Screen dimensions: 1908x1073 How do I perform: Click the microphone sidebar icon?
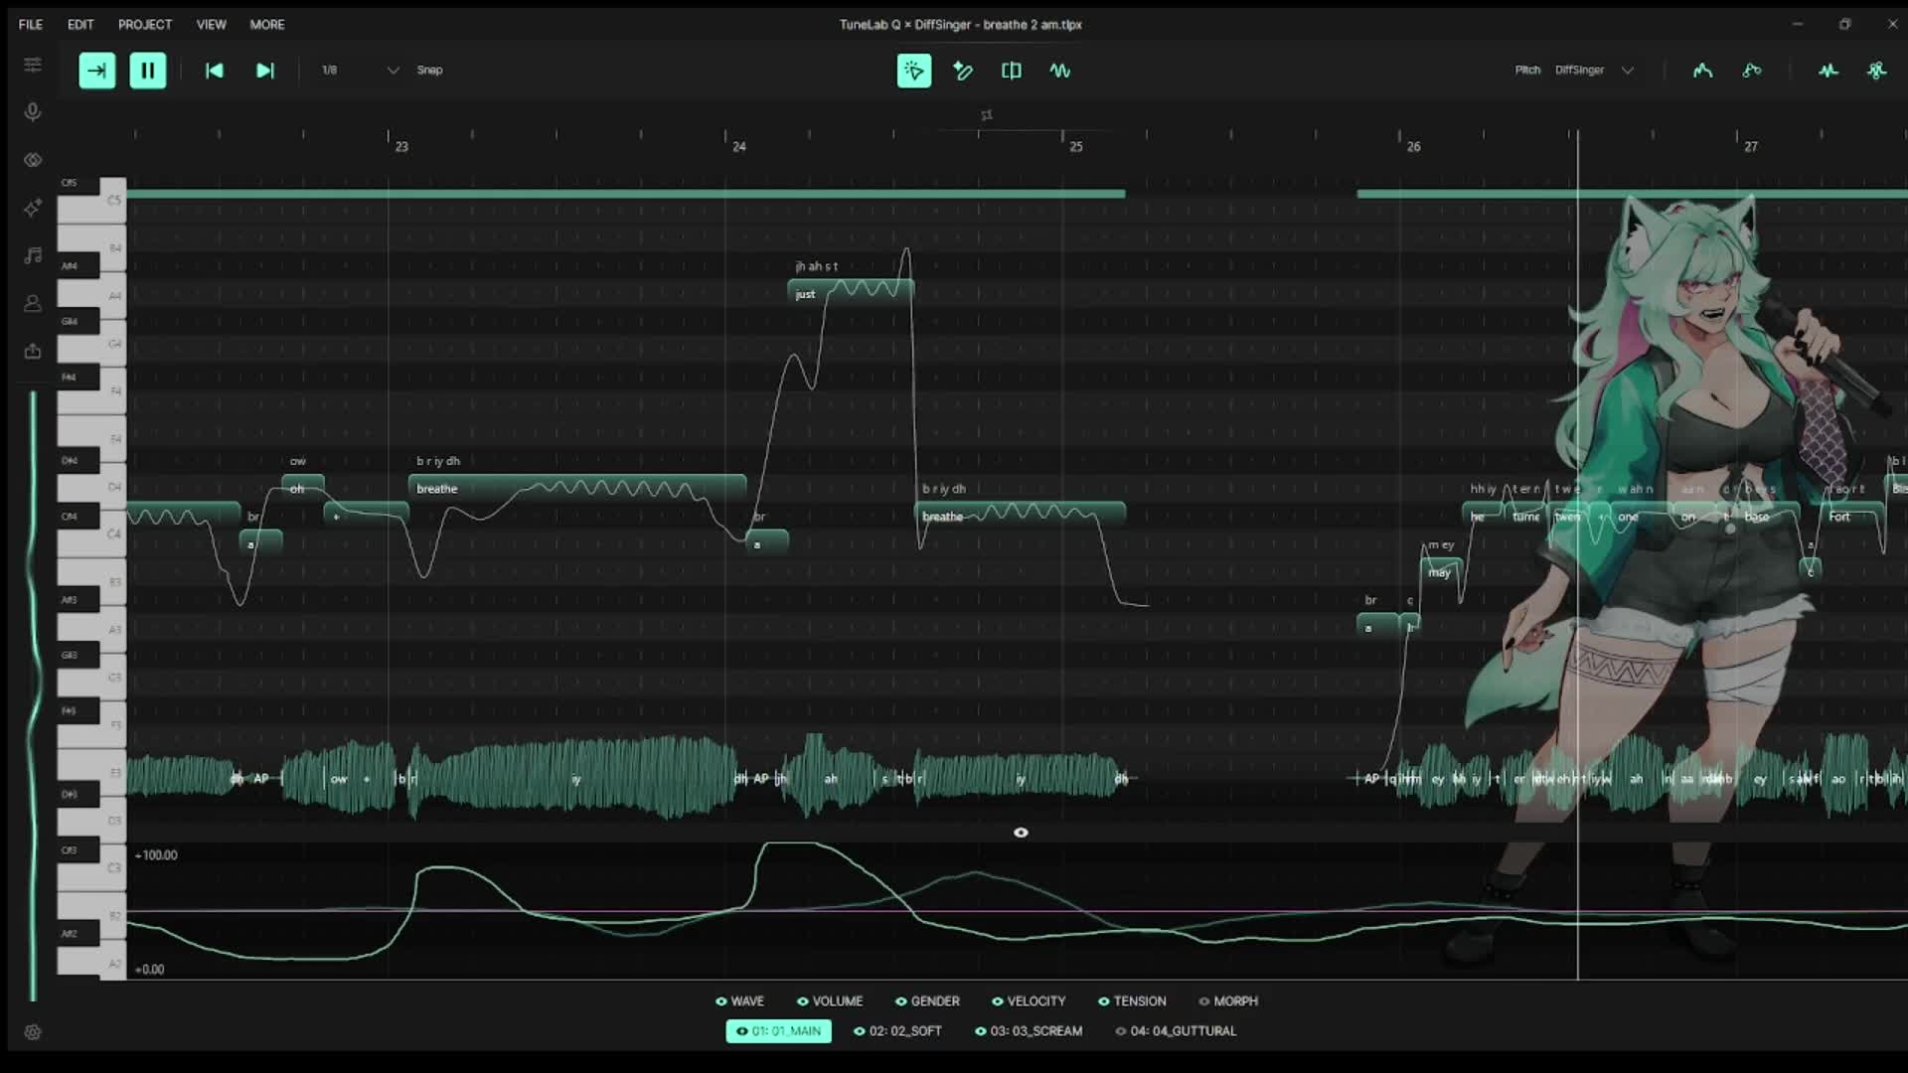point(33,111)
